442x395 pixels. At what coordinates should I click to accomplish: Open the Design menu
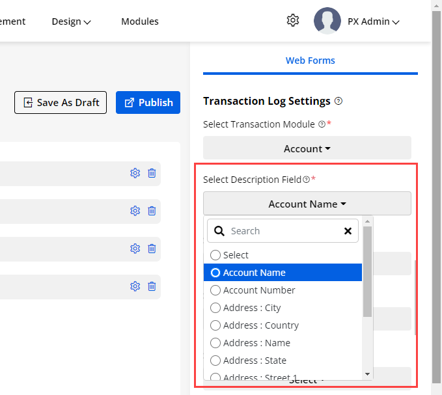[71, 21]
